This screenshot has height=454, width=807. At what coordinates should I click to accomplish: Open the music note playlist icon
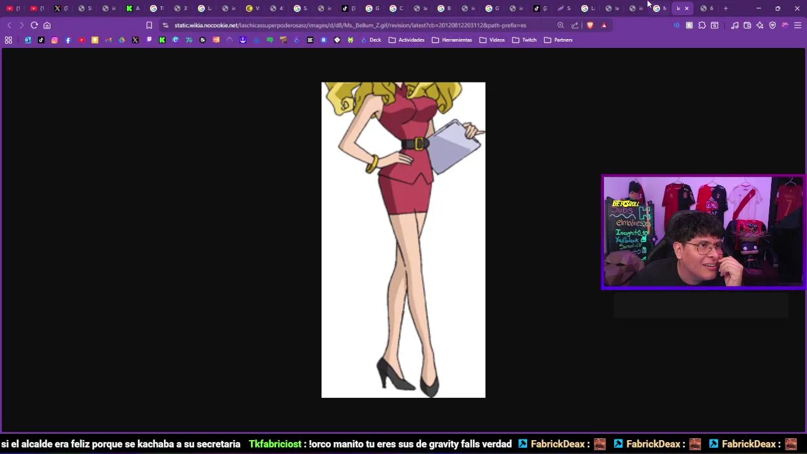pos(734,25)
